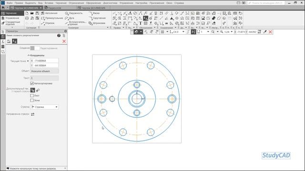Image resolution: width=305 pixels, height=171 pixels.
Task: Select the Автолиния tool
Action: coord(50,13)
